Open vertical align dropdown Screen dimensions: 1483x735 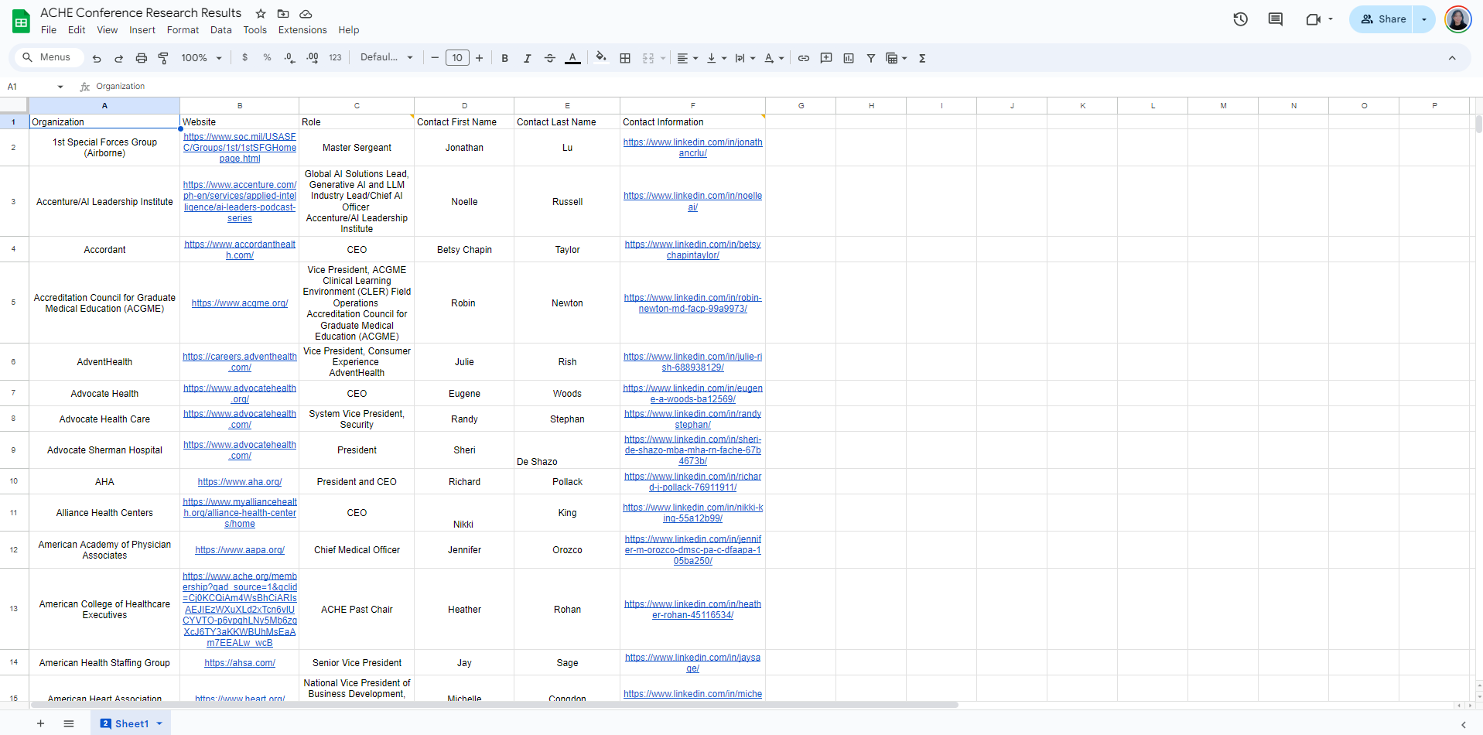(x=716, y=58)
